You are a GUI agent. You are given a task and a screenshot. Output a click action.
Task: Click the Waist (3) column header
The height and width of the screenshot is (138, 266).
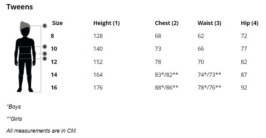point(209,23)
